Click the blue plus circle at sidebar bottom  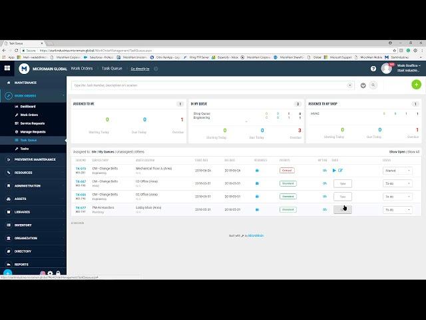(7, 273)
